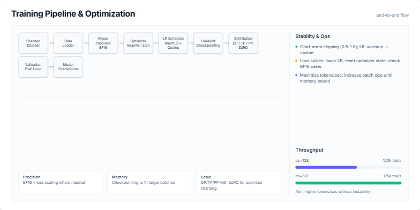
Task: Select the Sharded Dataset pipeline node
Action: (33, 43)
